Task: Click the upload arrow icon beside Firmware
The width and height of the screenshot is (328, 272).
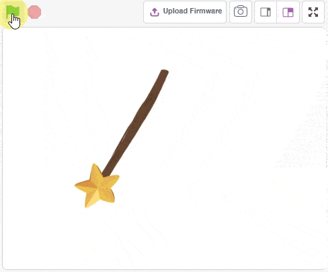Action: [155, 12]
